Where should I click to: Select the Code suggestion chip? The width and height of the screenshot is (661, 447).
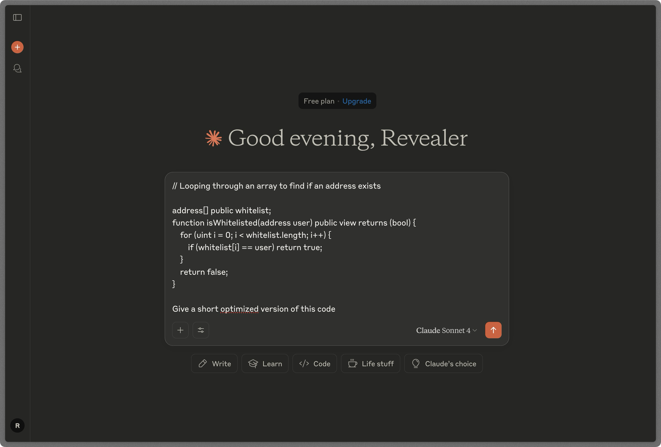coord(315,364)
